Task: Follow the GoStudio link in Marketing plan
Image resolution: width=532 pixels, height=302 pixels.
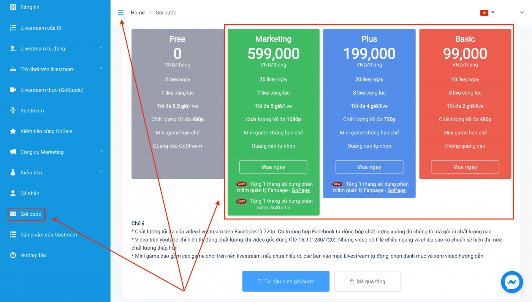Action: [x=280, y=207]
